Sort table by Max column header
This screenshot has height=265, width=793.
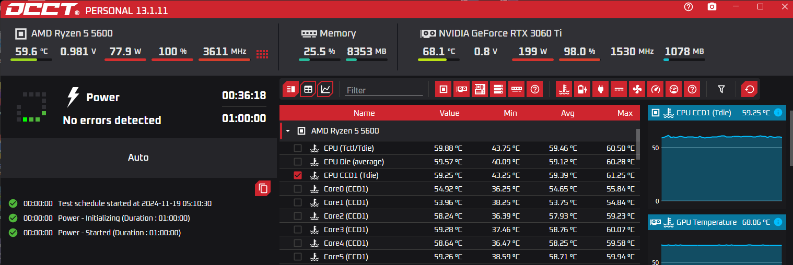[625, 113]
